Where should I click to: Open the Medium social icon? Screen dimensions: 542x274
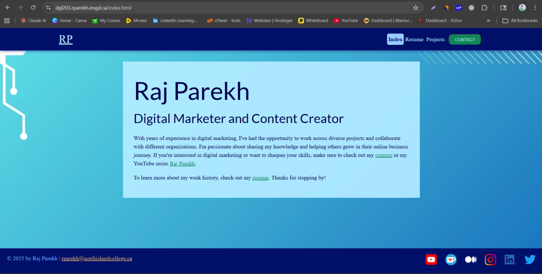(471, 259)
